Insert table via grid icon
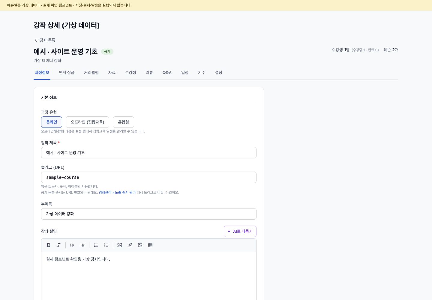This screenshot has height=300, width=432. (150, 245)
